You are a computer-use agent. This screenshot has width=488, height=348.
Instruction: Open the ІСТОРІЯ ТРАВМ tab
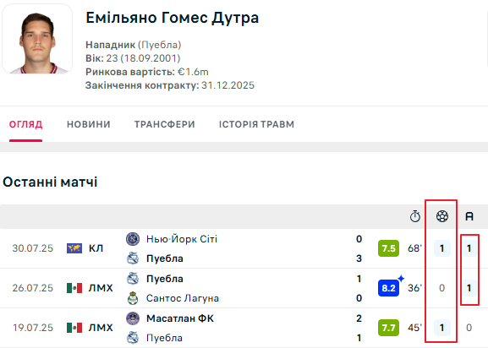click(x=256, y=124)
